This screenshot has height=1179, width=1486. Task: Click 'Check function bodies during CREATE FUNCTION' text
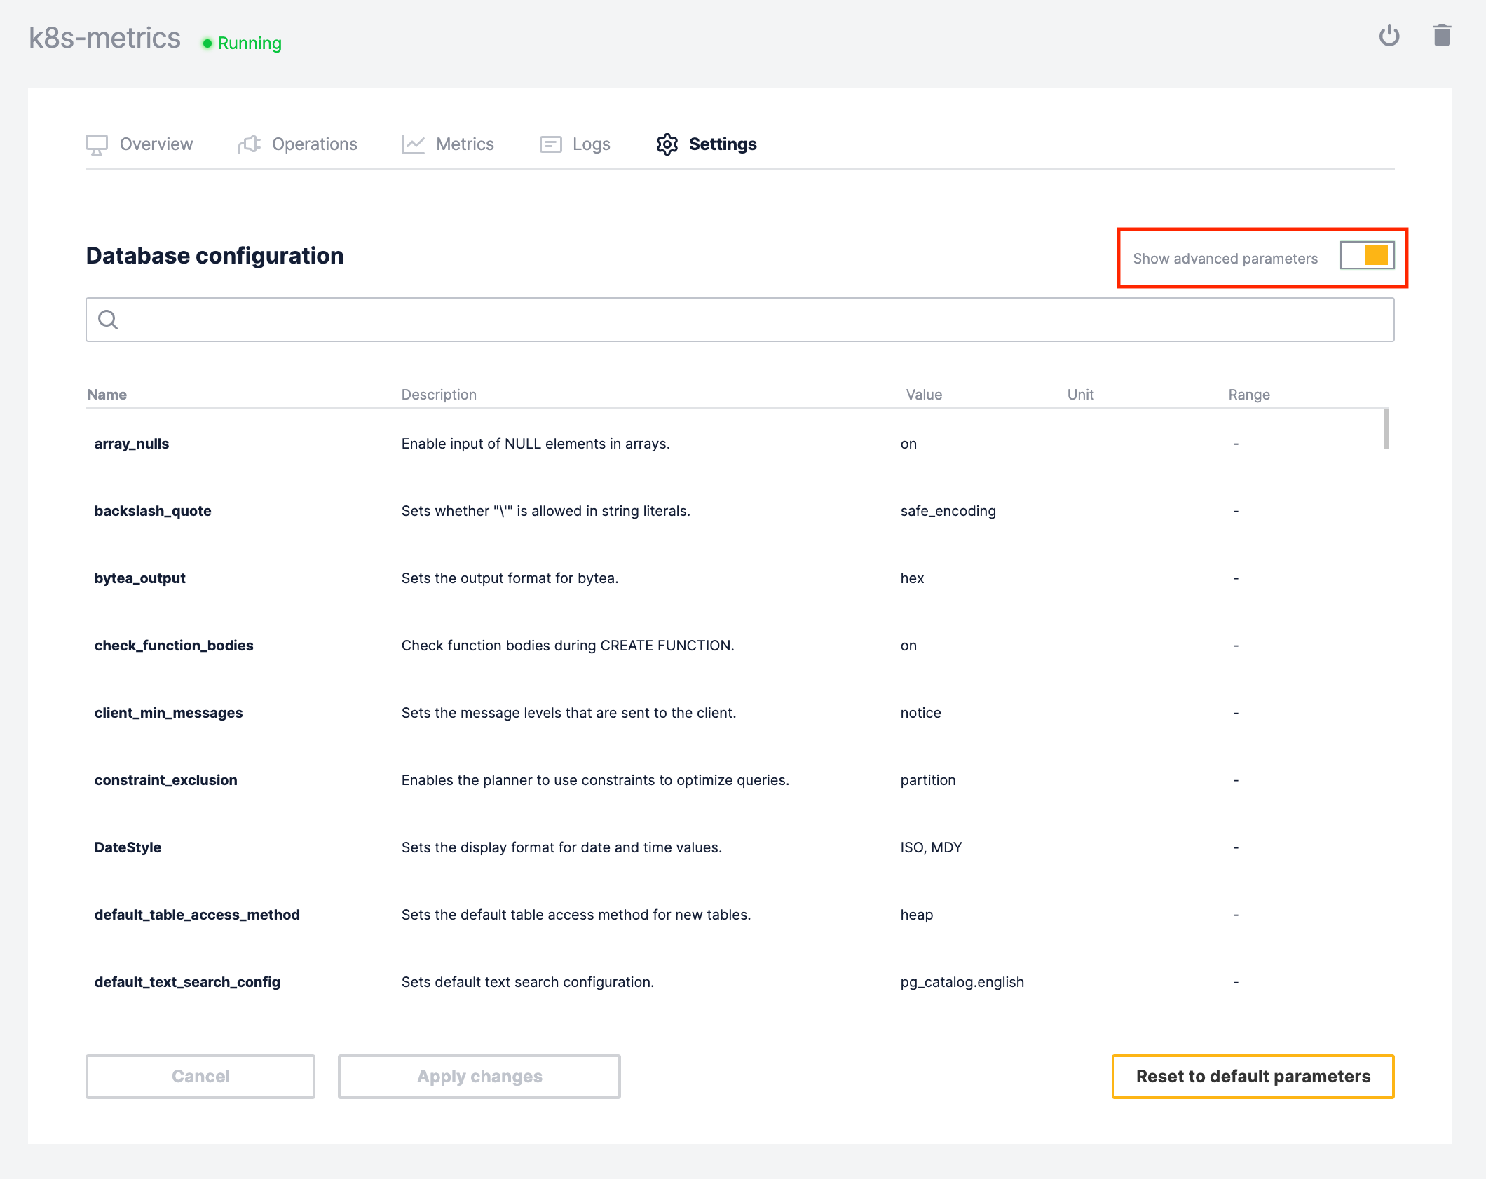[x=568, y=646]
